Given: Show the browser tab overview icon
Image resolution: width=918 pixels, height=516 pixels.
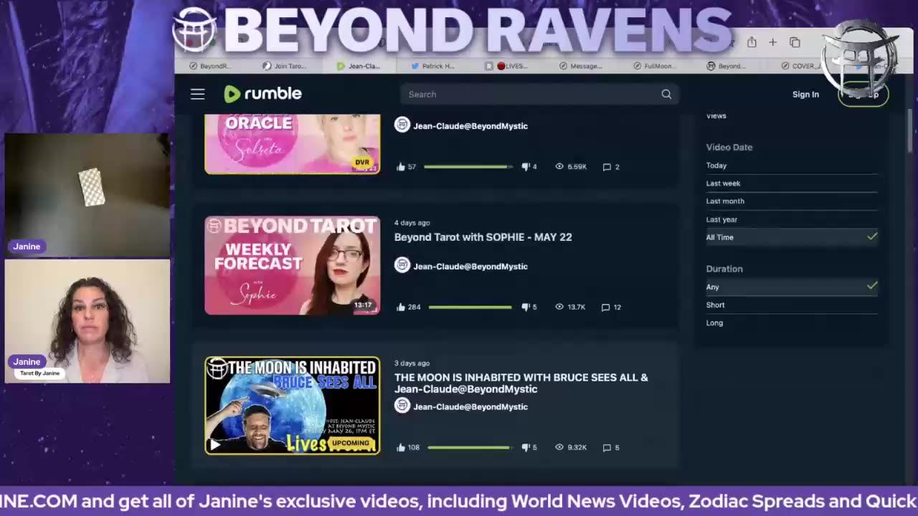Looking at the screenshot, I should point(795,42).
